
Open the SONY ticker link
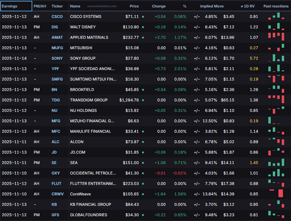point(57,58)
